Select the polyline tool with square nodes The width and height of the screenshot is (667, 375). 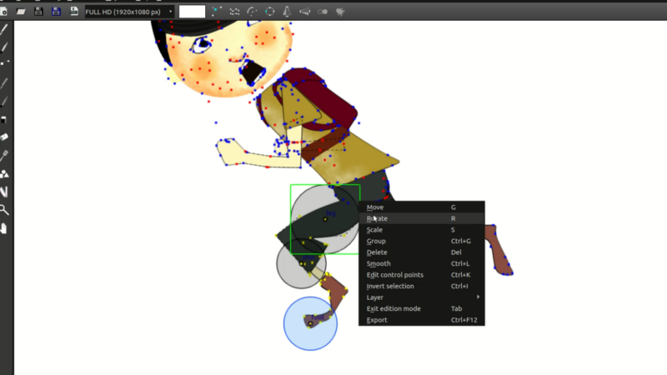coord(5,63)
